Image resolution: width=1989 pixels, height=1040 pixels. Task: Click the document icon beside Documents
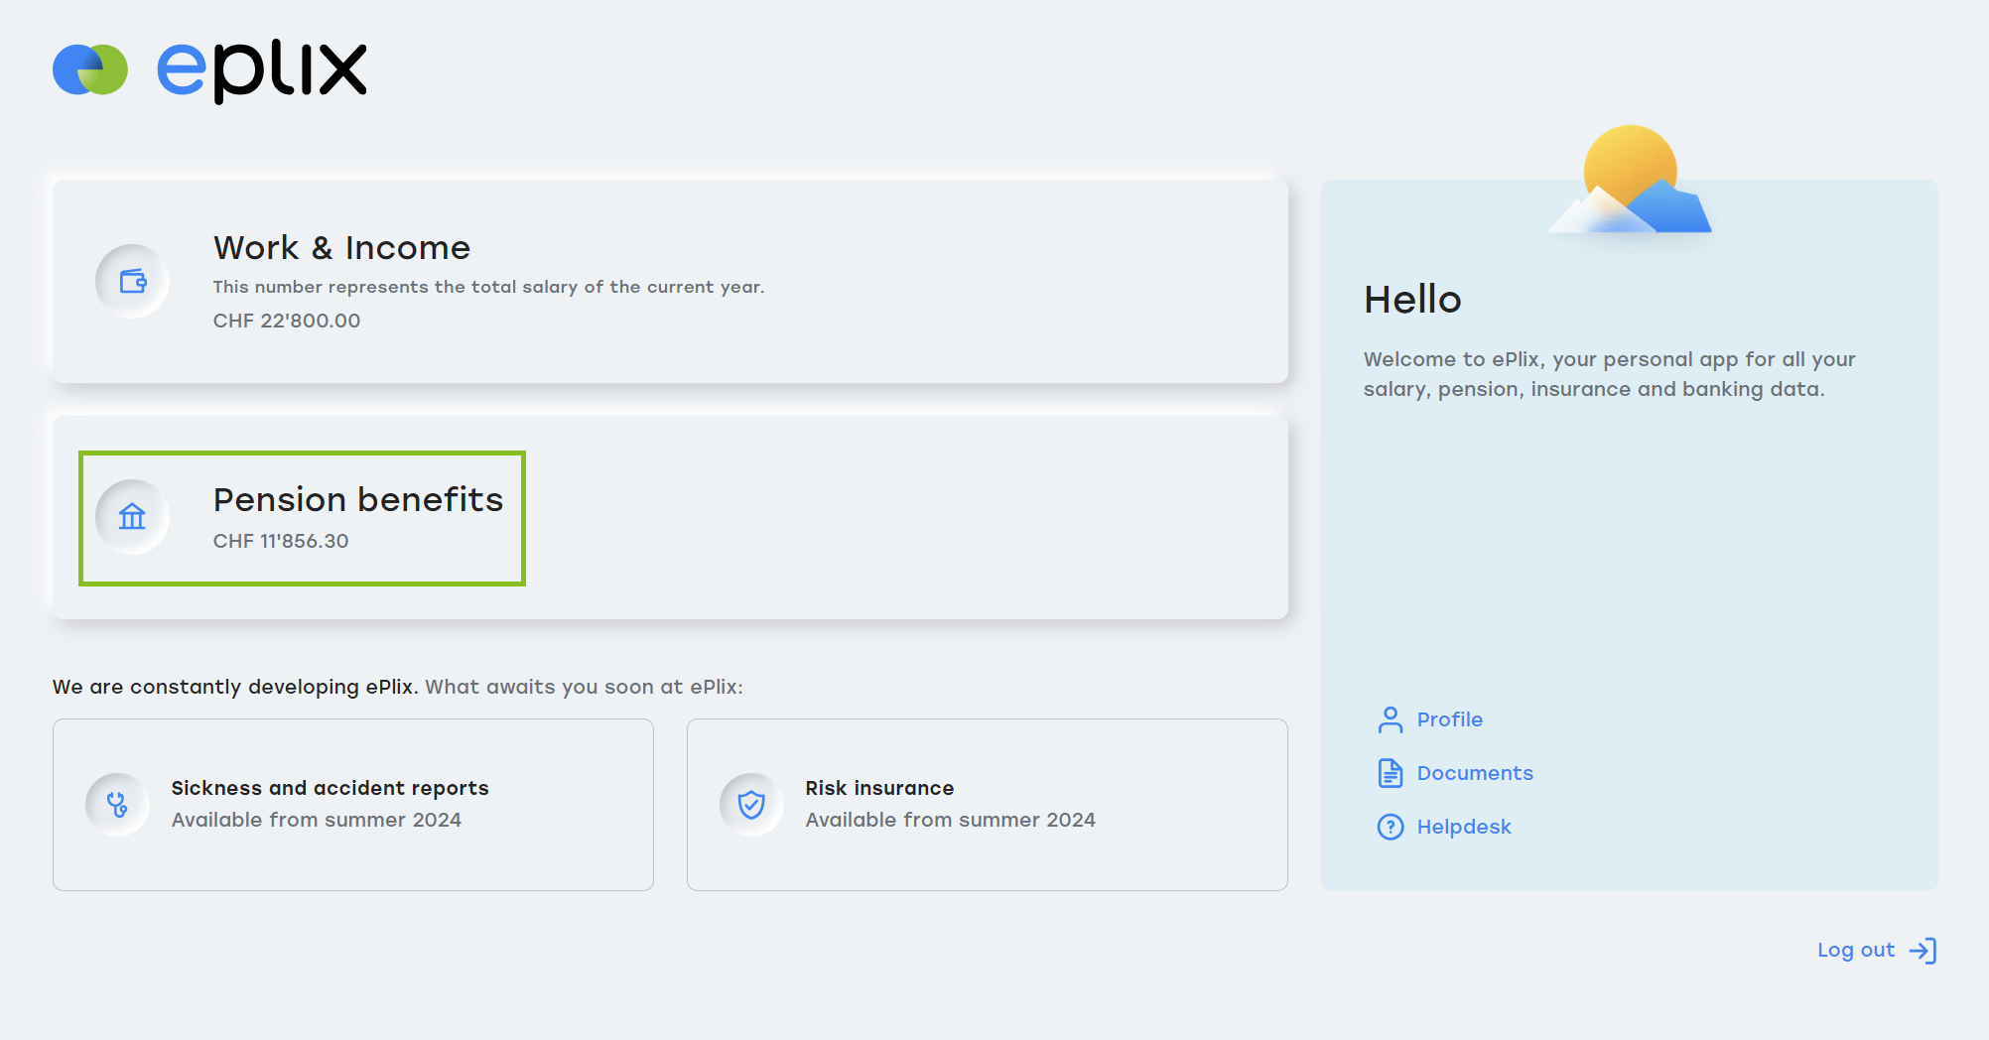pyautogui.click(x=1391, y=773)
